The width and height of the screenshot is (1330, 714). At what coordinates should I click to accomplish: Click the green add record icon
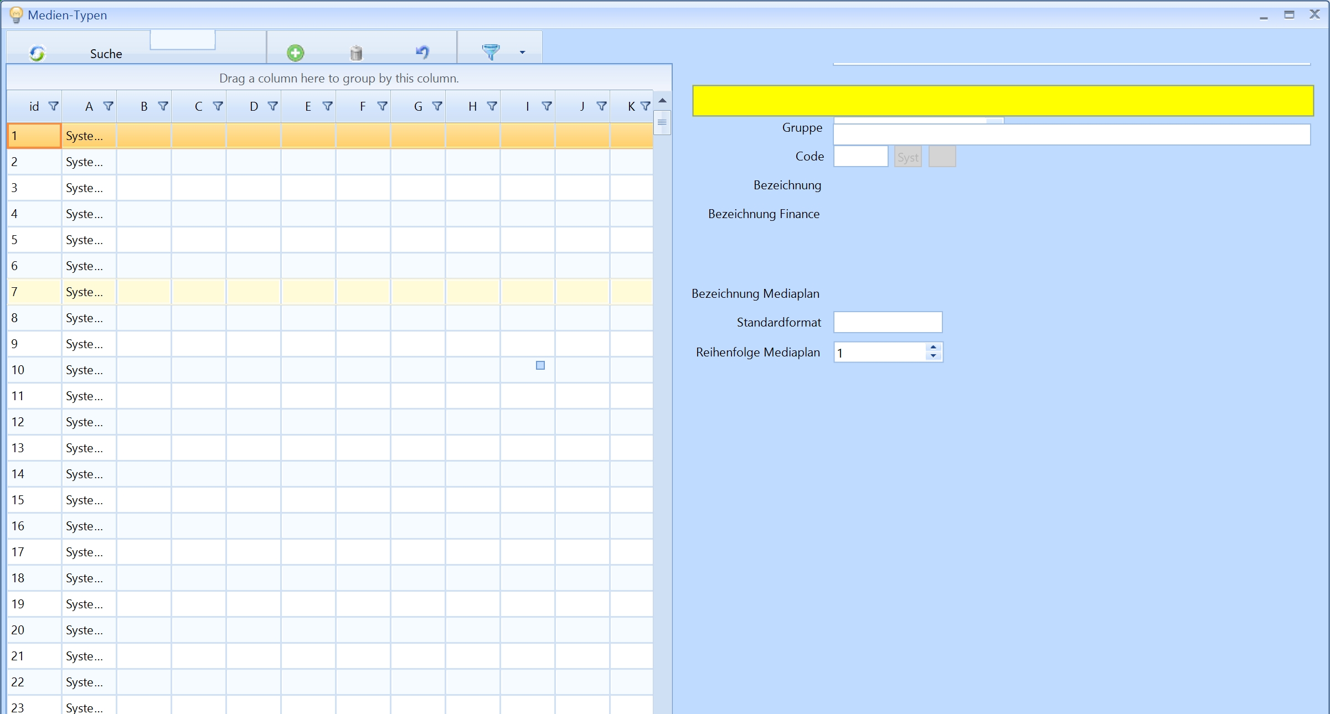point(295,53)
